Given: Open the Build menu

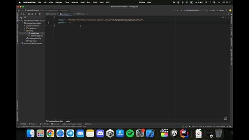Looking at the screenshot, I should click(82, 2).
